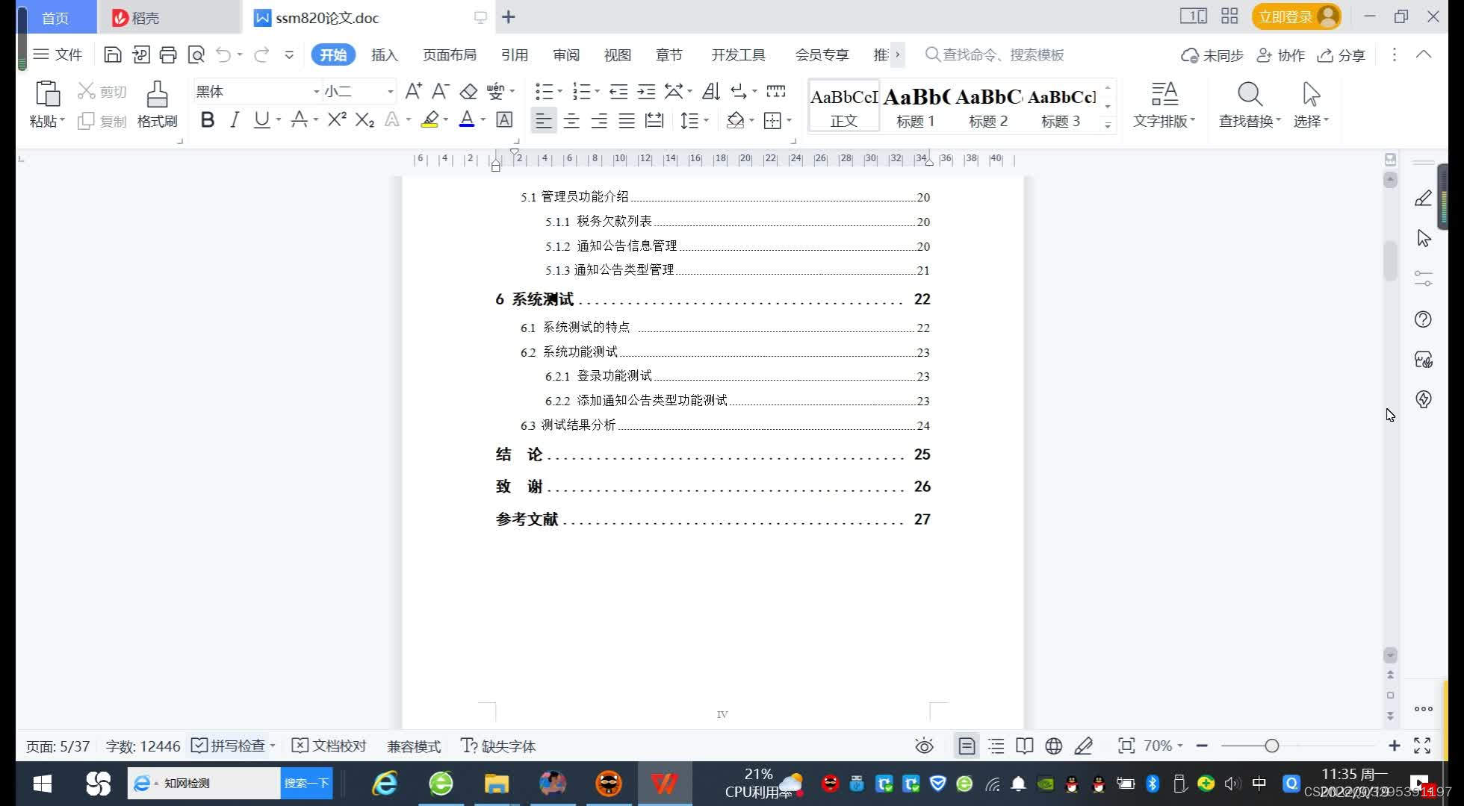This screenshot has height=806, width=1464.
Task: Expand quick access toolbar customization arrow
Action: coord(289,54)
